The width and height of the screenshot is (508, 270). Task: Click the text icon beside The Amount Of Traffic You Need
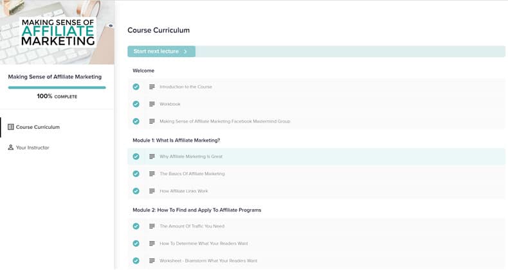[x=152, y=226]
